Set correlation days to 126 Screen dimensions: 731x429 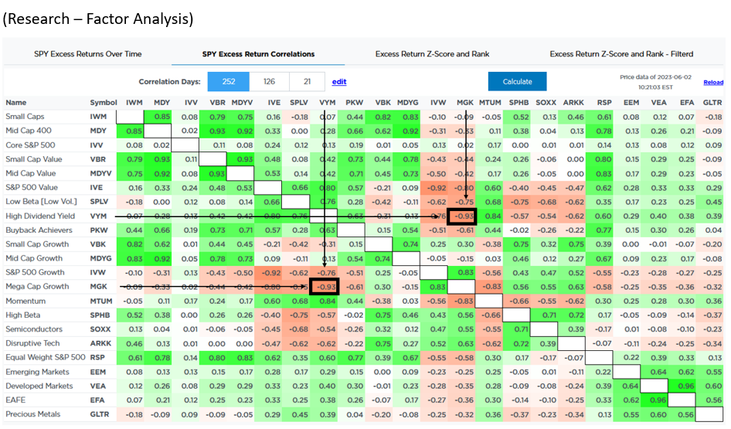coord(269,82)
